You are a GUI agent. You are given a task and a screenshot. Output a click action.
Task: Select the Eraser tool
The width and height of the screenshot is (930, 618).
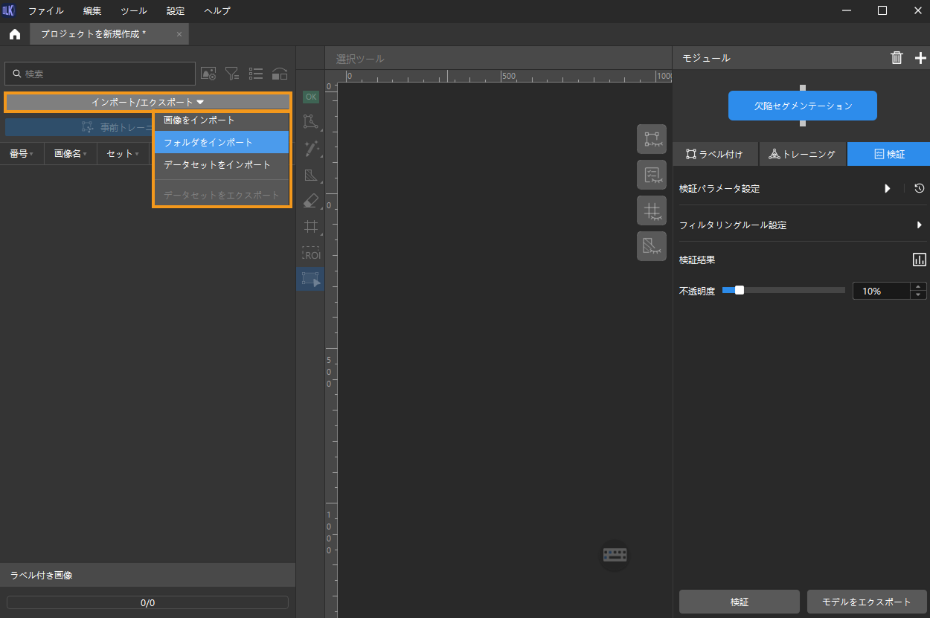pyautogui.click(x=310, y=201)
